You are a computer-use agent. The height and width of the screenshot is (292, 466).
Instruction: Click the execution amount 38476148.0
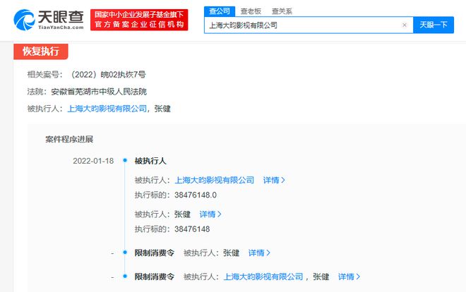[x=196, y=195]
